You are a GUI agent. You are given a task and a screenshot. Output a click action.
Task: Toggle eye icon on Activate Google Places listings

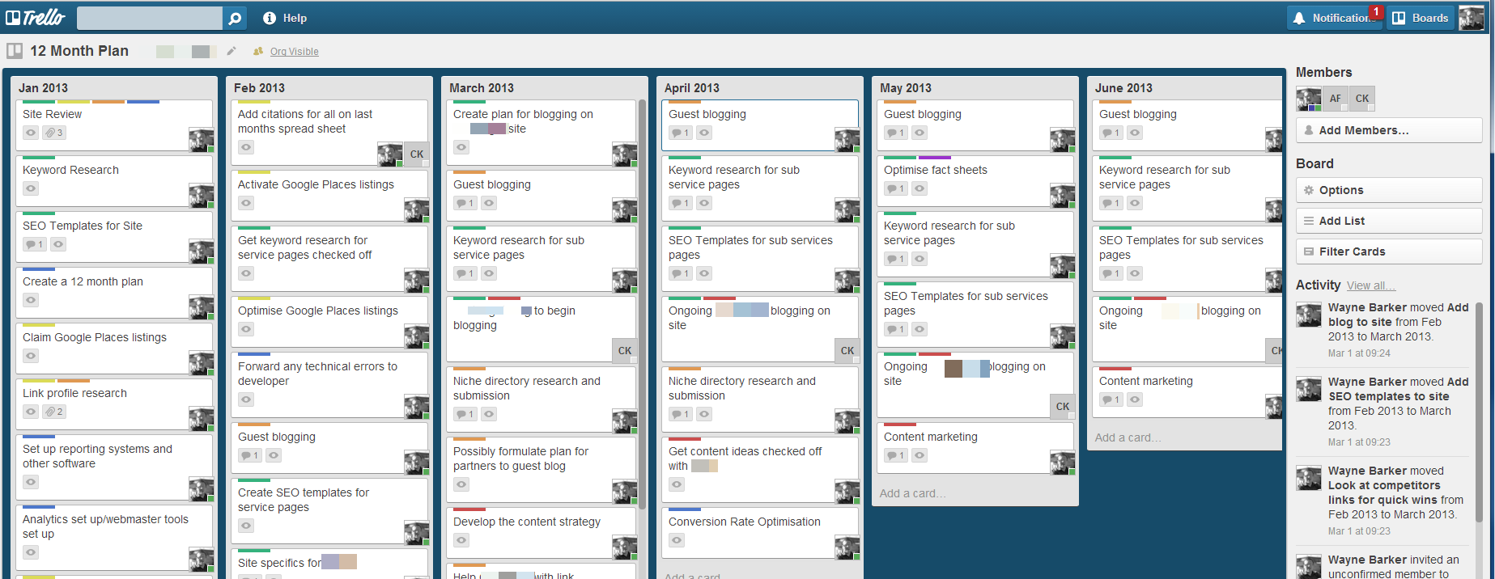[x=246, y=203]
